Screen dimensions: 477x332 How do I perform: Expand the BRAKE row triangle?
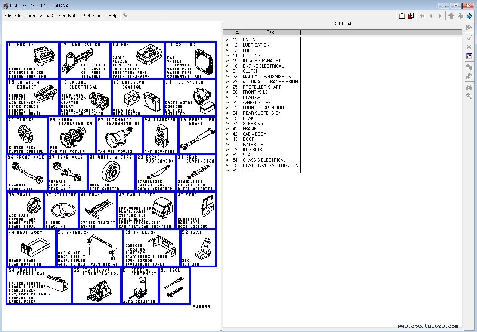click(227, 118)
